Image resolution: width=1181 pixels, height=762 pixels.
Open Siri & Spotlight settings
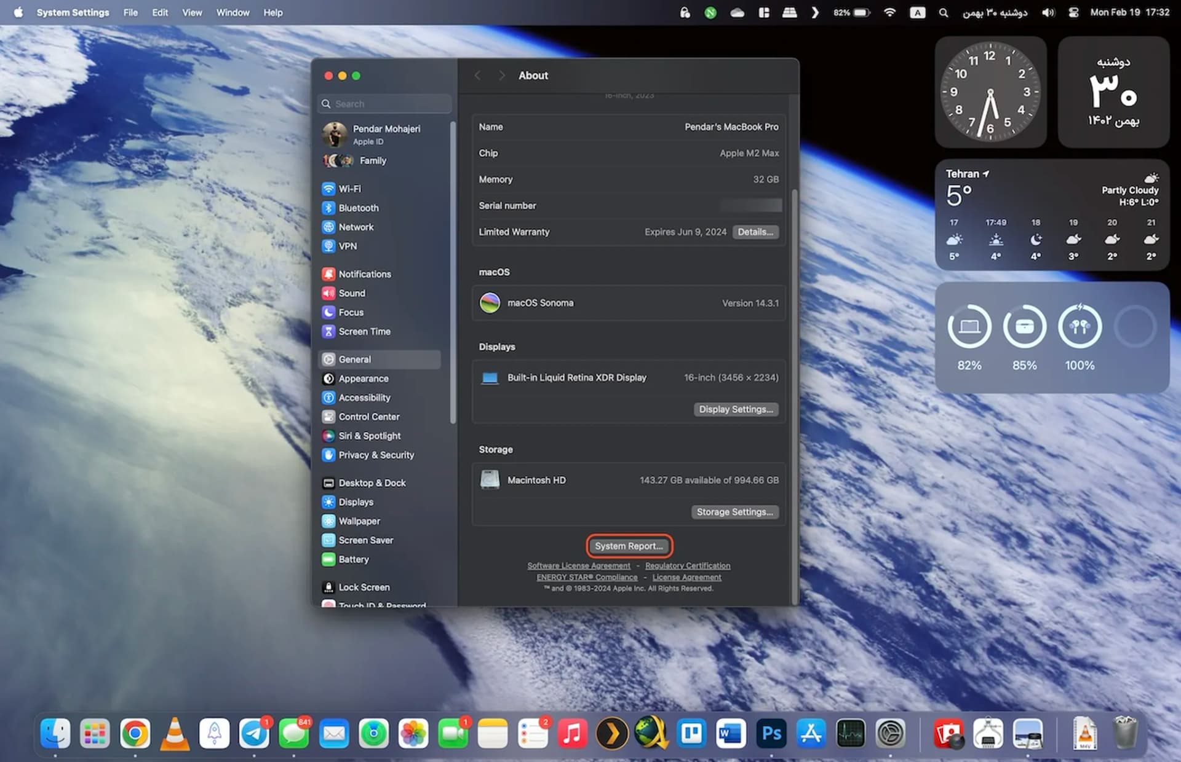point(369,436)
